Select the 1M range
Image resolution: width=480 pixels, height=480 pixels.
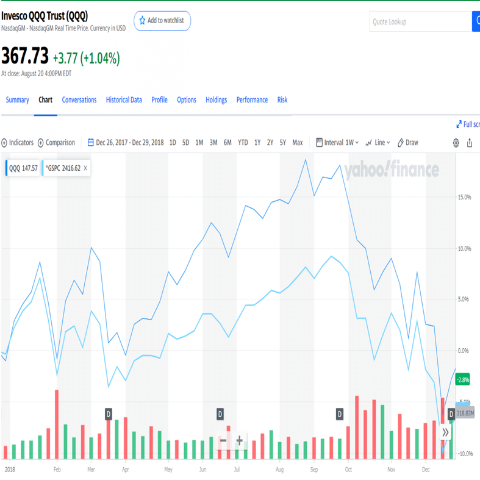point(199,143)
